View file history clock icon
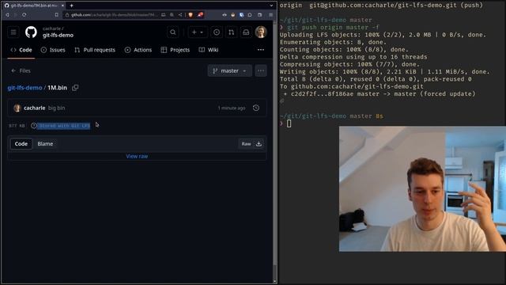This screenshot has height=285, width=506. (x=256, y=108)
